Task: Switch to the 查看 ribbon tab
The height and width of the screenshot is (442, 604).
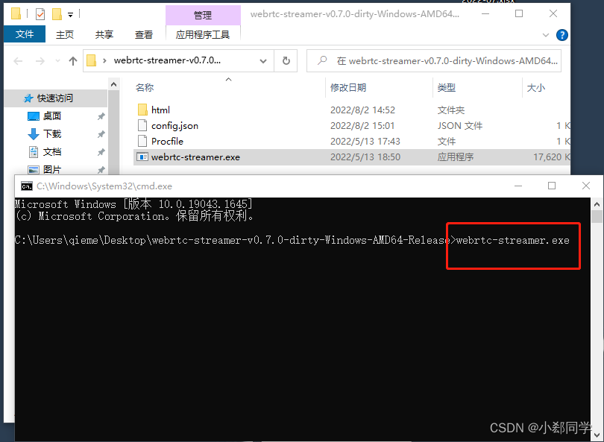Action: pos(143,34)
